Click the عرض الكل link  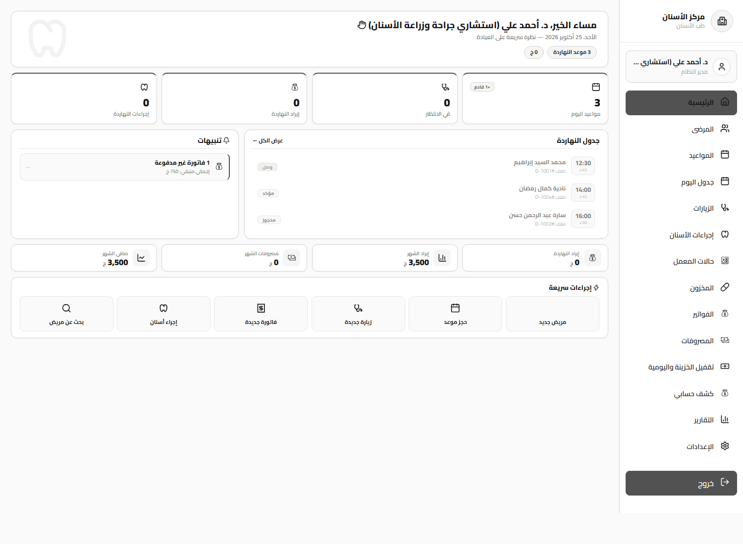pyautogui.click(x=268, y=141)
